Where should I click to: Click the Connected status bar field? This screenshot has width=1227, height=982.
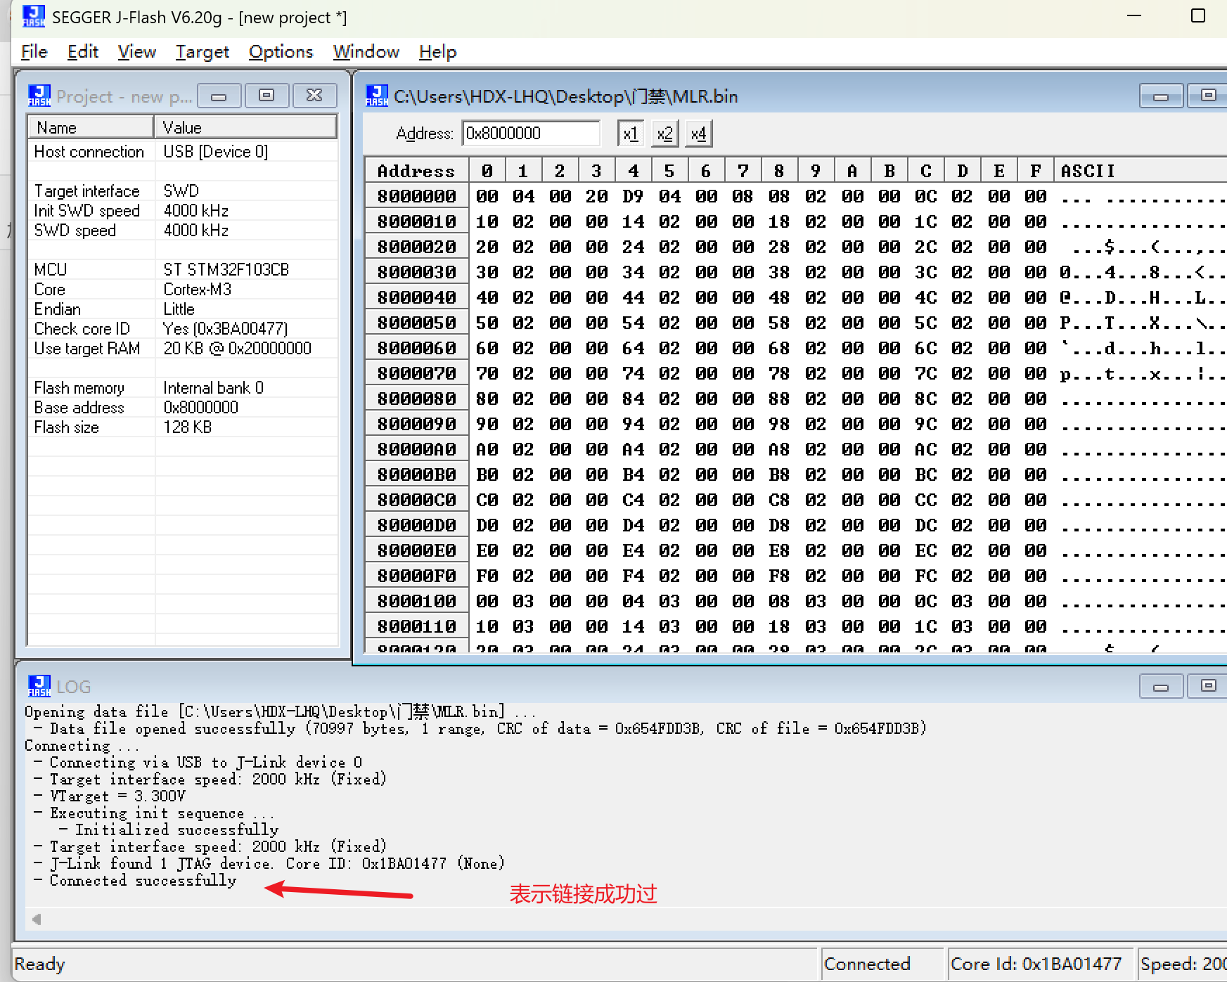click(x=882, y=964)
